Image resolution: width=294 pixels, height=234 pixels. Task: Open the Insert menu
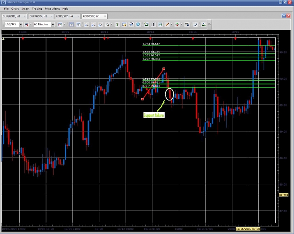pyautogui.click(x=25, y=9)
